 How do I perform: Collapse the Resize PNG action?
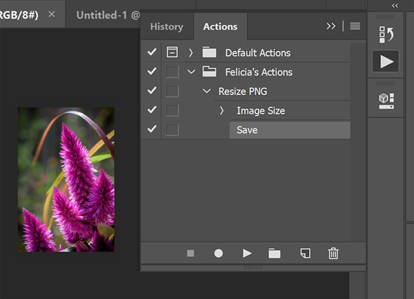[x=206, y=91]
